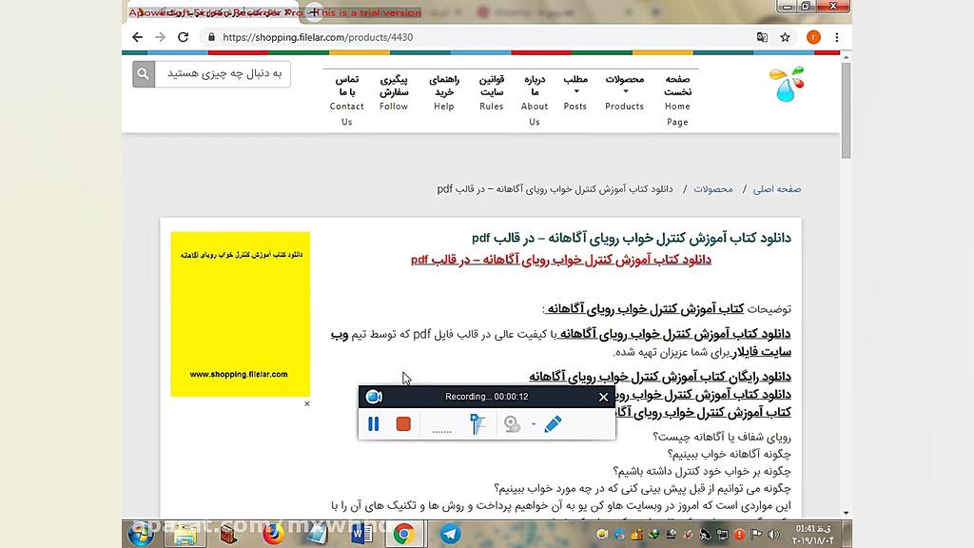This screenshot has width=974, height=548.
Task: Stop the recording with the red stop icon
Action: click(403, 424)
